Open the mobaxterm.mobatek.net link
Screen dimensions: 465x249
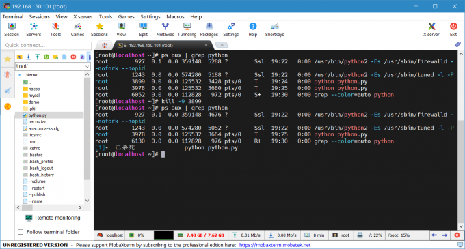point(275,245)
